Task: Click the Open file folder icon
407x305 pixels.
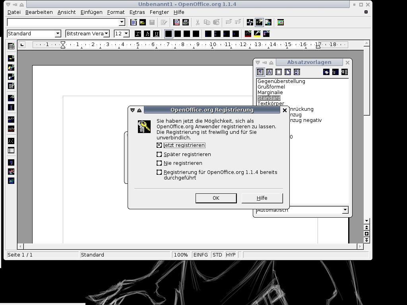Action: point(142,22)
